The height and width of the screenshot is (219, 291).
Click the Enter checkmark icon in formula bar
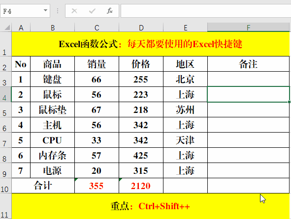point(92,11)
